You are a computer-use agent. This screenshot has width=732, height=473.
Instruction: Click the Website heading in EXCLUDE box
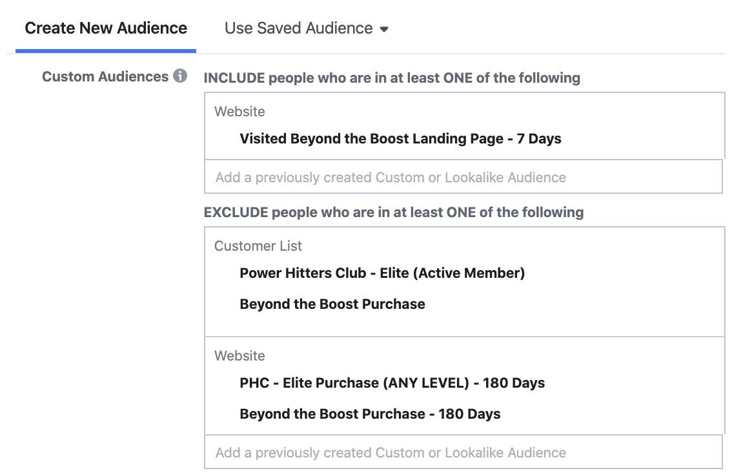(239, 355)
